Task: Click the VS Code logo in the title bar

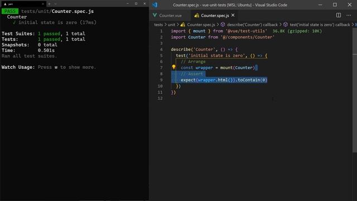Action: (155, 5)
